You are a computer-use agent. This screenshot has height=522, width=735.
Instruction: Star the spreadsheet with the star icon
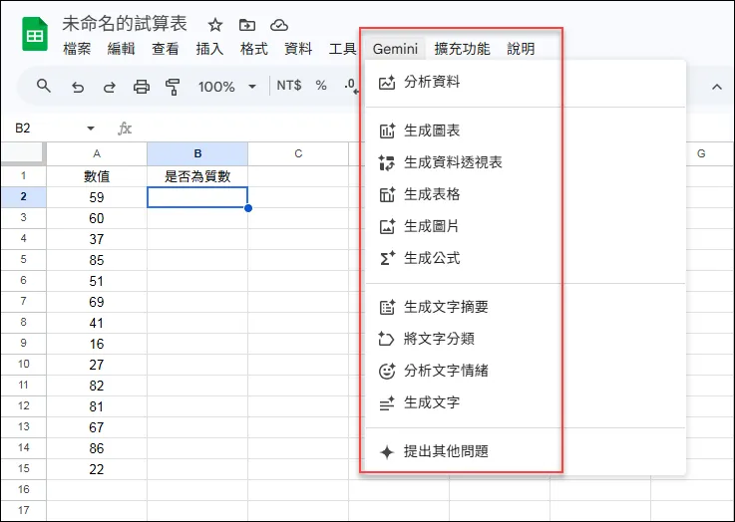point(215,25)
